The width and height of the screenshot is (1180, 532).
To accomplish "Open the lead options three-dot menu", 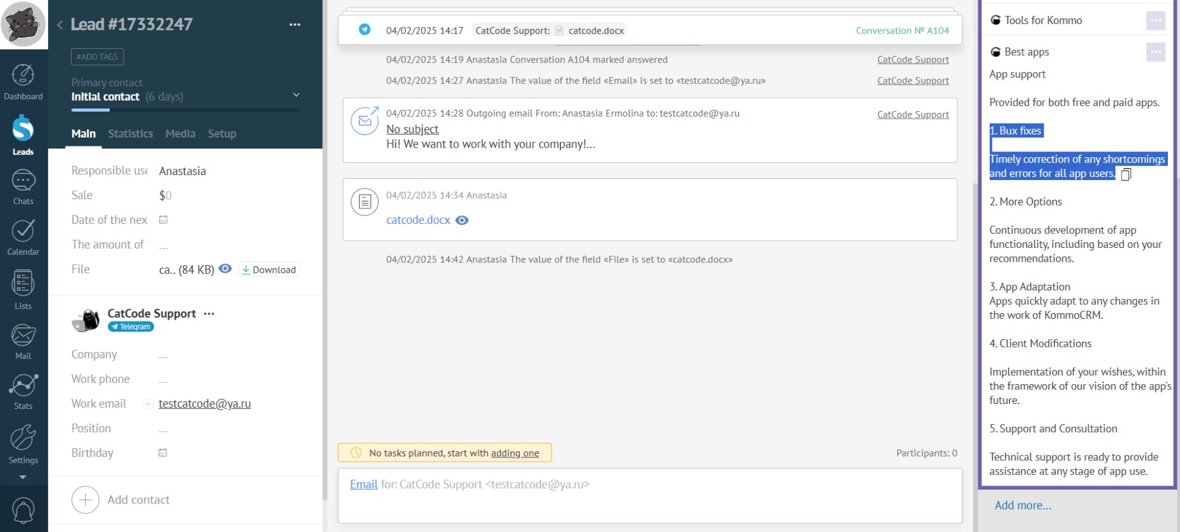I will point(295,25).
